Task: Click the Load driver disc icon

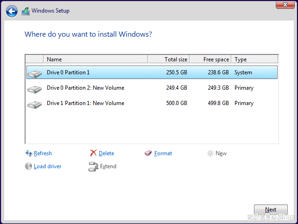Action: [x=29, y=166]
